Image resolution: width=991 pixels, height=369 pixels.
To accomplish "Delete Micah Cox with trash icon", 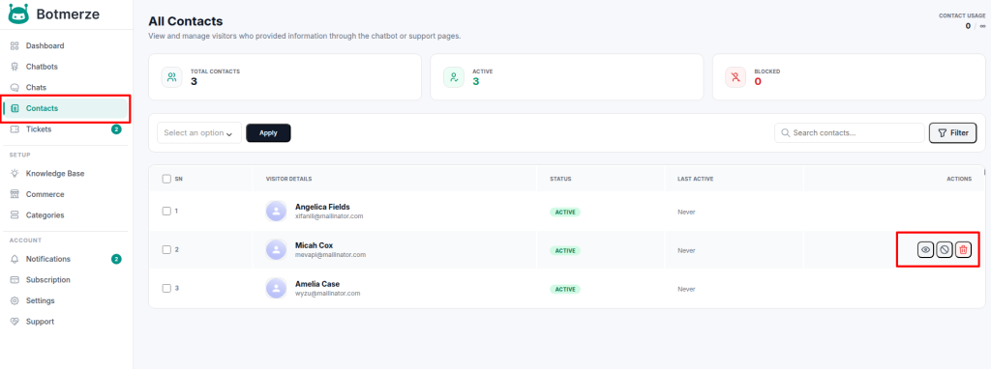I will point(963,250).
